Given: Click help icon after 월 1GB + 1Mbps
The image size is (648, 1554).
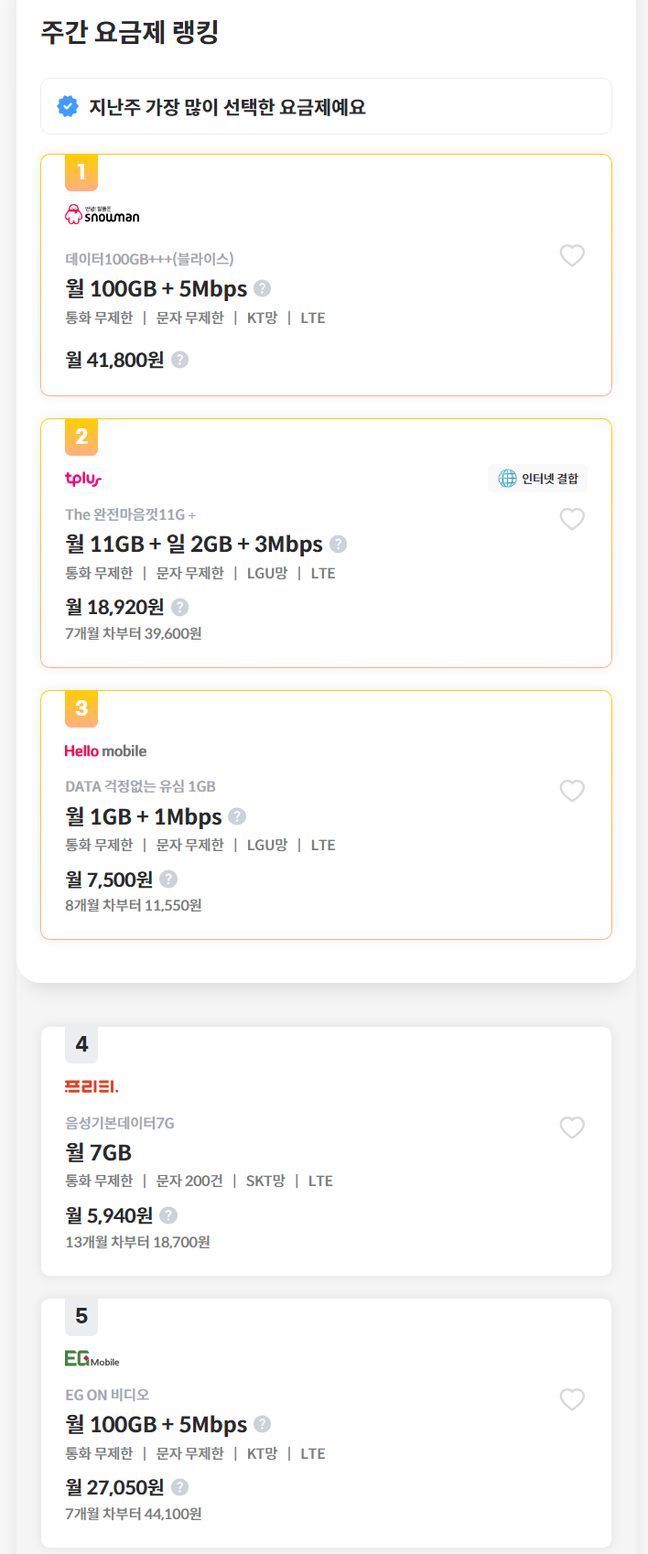Looking at the screenshot, I should [237, 815].
